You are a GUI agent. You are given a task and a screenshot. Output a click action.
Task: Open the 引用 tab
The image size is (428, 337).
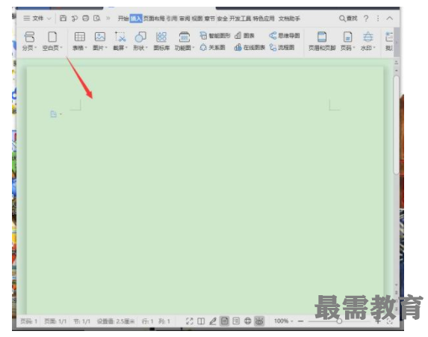click(x=172, y=19)
